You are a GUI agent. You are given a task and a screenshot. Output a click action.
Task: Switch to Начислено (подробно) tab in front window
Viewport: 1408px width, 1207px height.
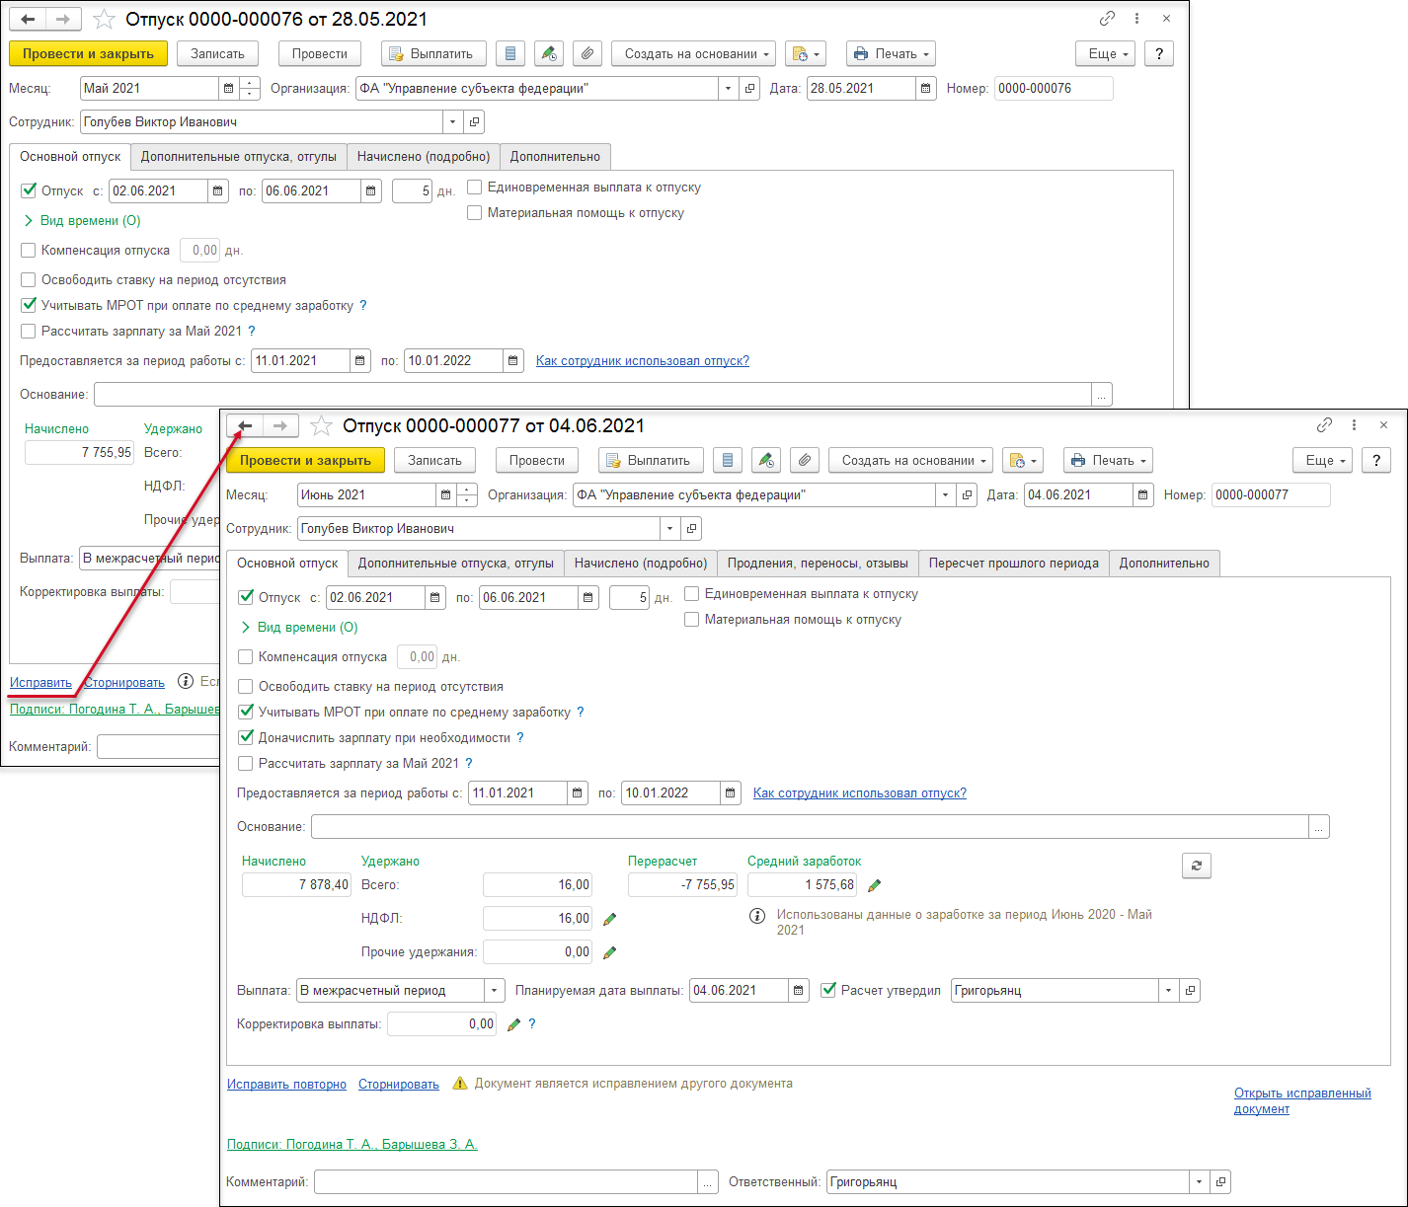click(641, 563)
